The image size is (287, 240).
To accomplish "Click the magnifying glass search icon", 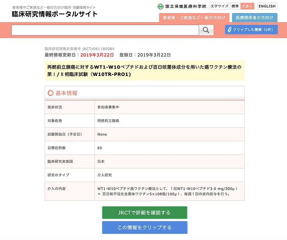I will pos(206,30).
